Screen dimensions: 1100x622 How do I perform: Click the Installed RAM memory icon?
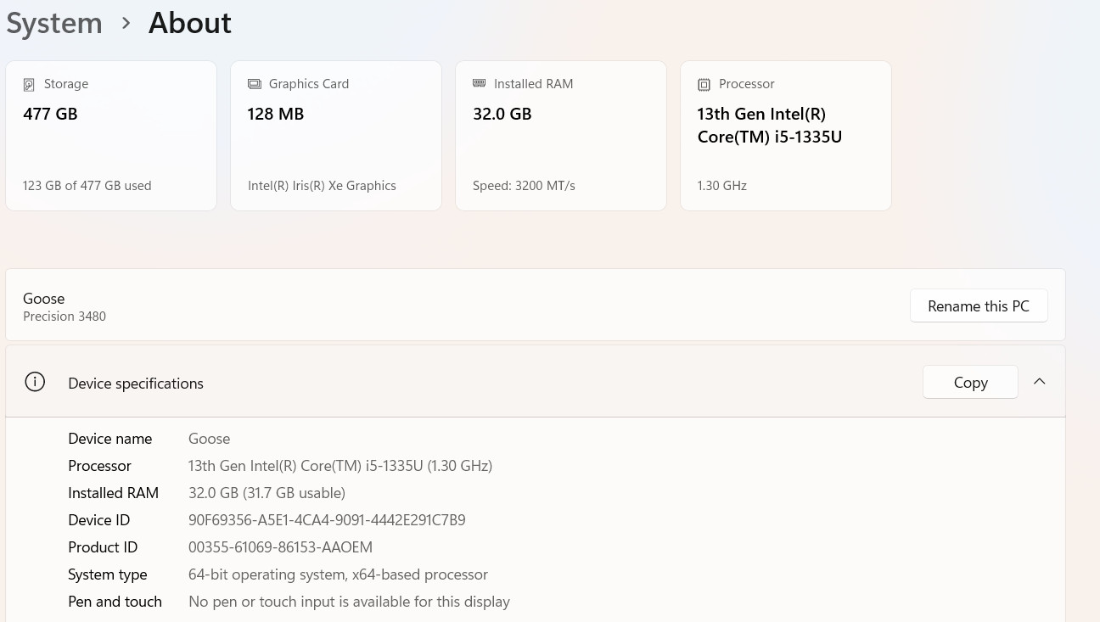479,83
